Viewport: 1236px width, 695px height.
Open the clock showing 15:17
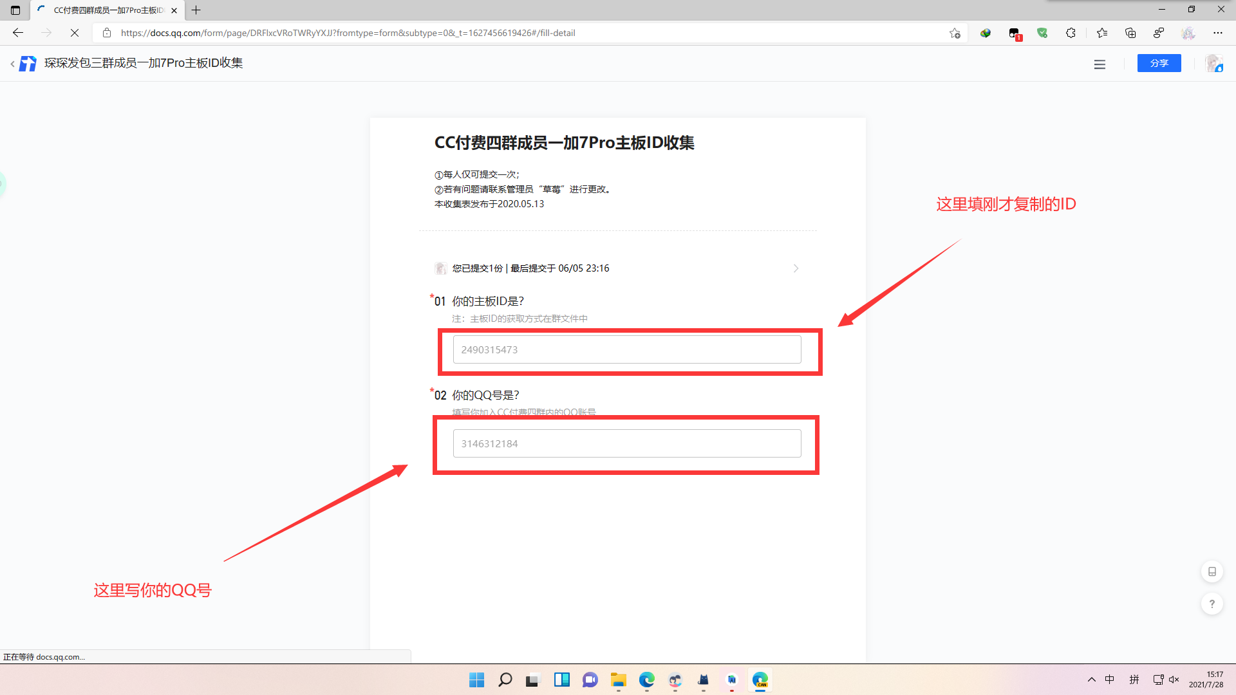tap(1206, 680)
